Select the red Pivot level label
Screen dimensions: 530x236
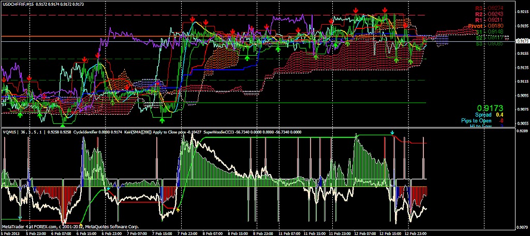[x=476, y=25]
